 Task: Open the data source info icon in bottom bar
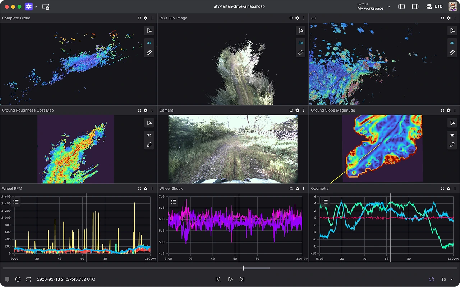click(18, 279)
